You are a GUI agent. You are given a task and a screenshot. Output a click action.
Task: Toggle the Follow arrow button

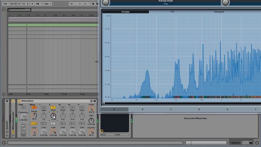pyautogui.click(x=71, y=4)
